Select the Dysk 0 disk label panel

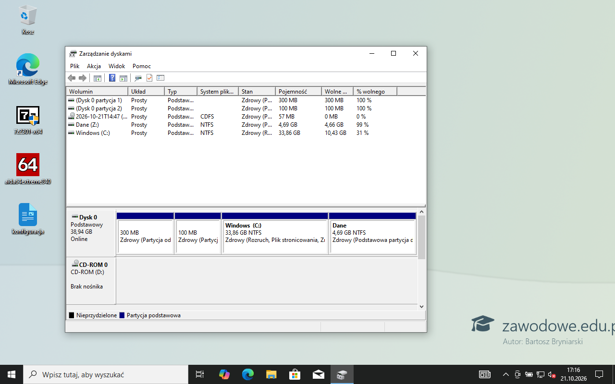[x=91, y=233]
